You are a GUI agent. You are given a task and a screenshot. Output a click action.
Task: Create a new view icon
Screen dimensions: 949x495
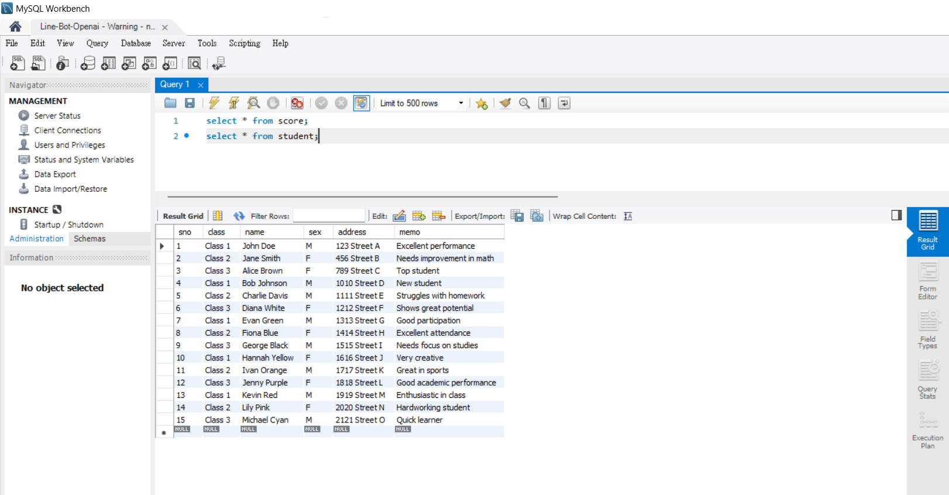pyautogui.click(x=129, y=63)
